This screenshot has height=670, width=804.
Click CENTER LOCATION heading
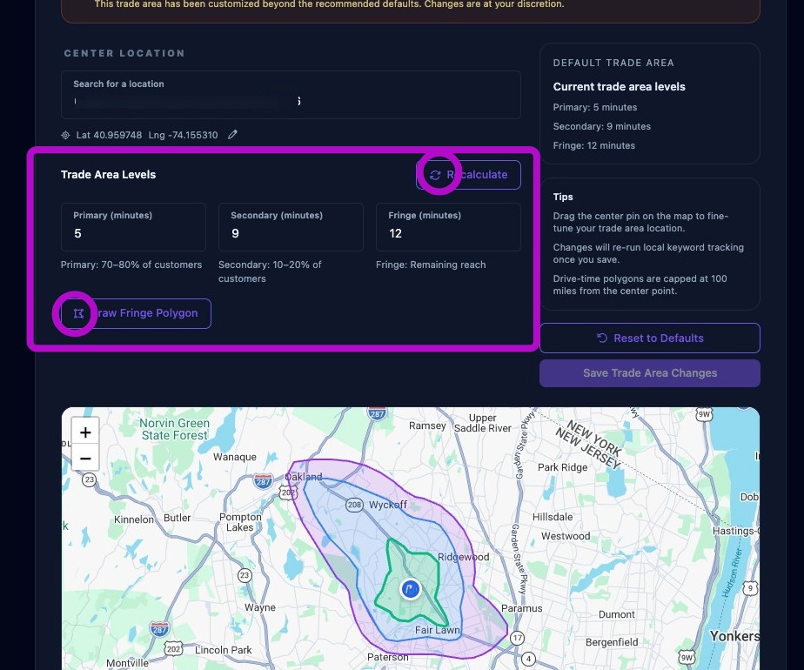124,53
